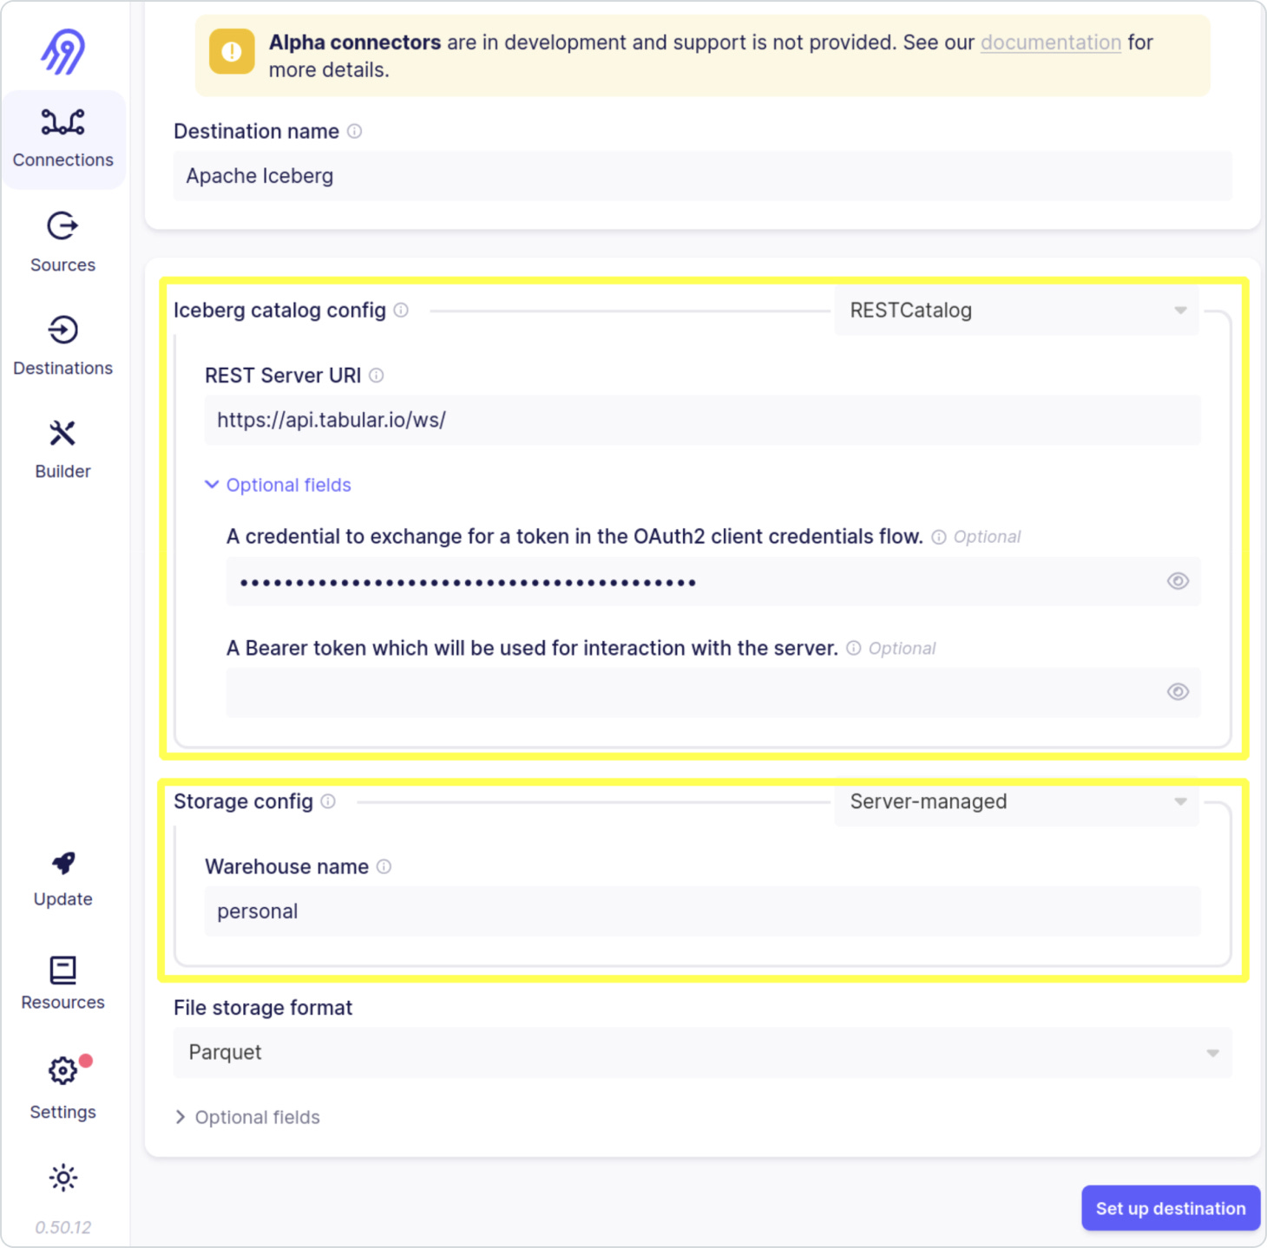Image resolution: width=1267 pixels, height=1248 pixels.
Task: Show Destination name info tooltip
Action: click(354, 131)
